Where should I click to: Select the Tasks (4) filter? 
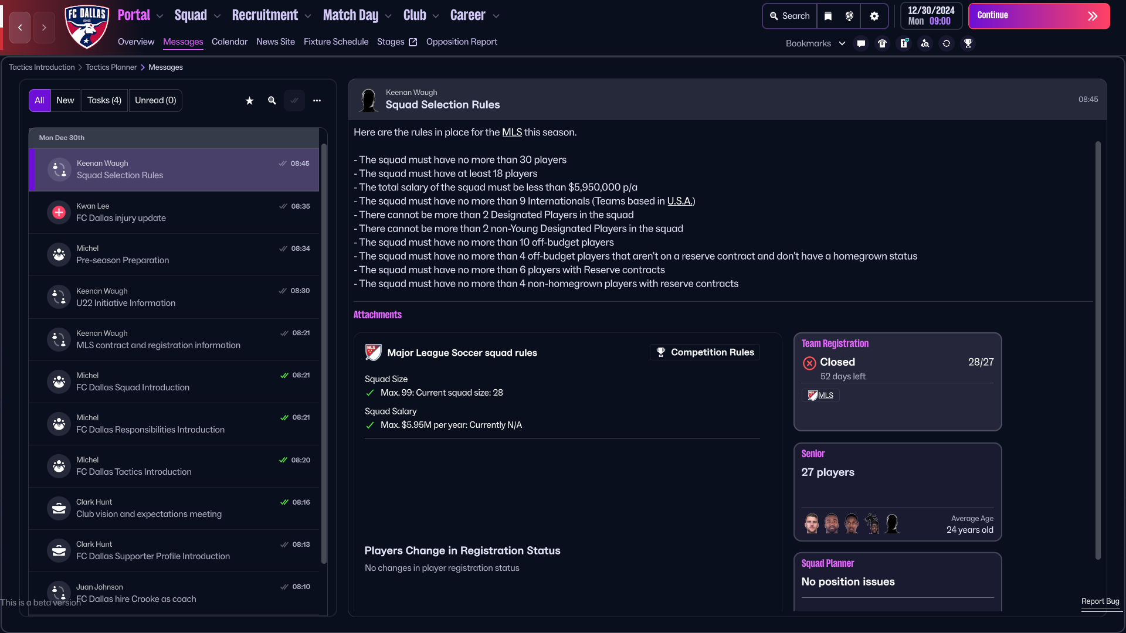tap(104, 101)
